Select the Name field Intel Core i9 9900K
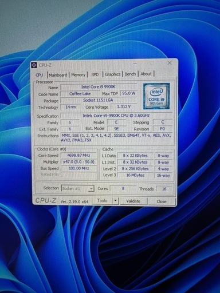220x293 pixels. [99, 87]
